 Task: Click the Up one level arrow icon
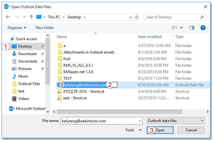tap(31, 17)
